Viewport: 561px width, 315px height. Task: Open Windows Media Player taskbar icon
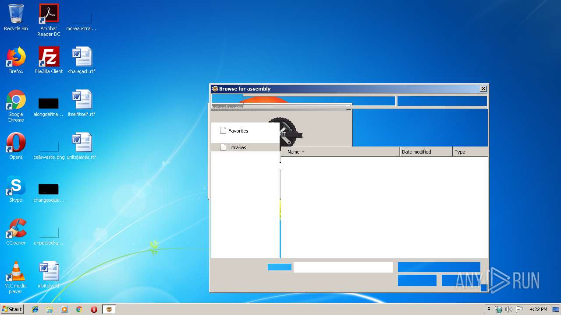(x=64, y=309)
